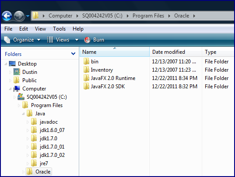Select jdk1.7.0_01 in the folder tree
The height and width of the screenshot is (177, 235).
pyautogui.click(x=52, y=147)
